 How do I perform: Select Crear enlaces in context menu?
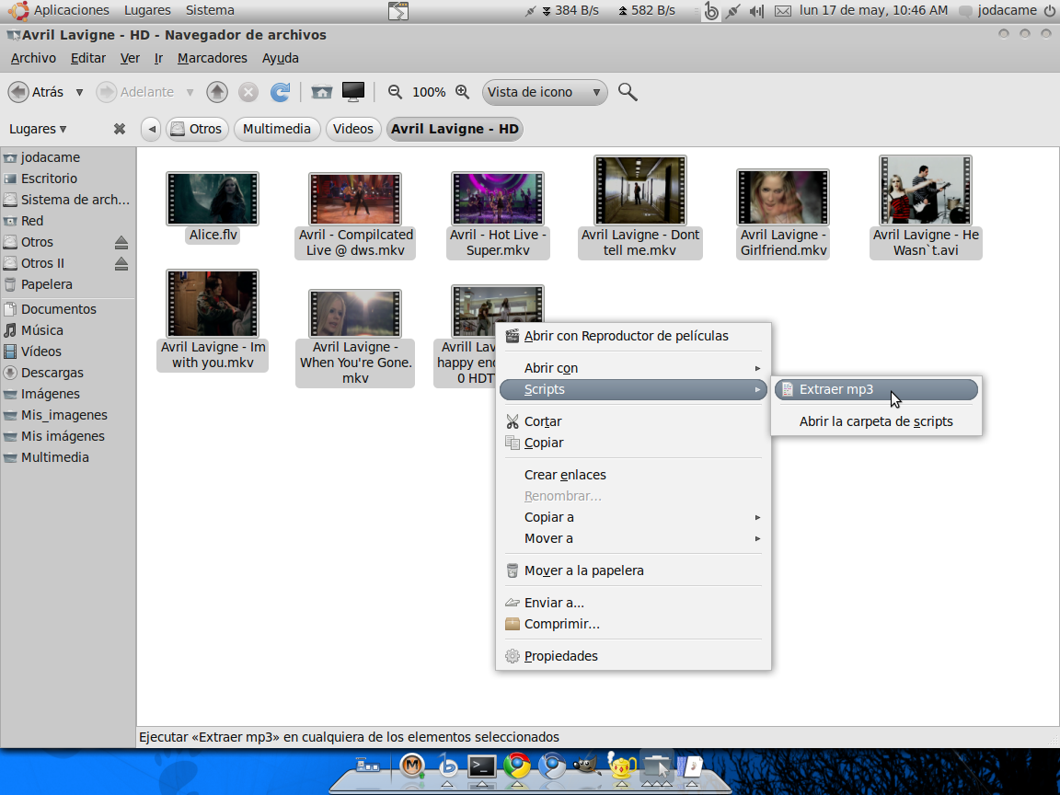pyautogui.click(x=633, y=475)
